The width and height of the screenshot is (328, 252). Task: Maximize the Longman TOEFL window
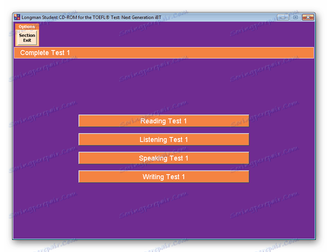point(295,17)
